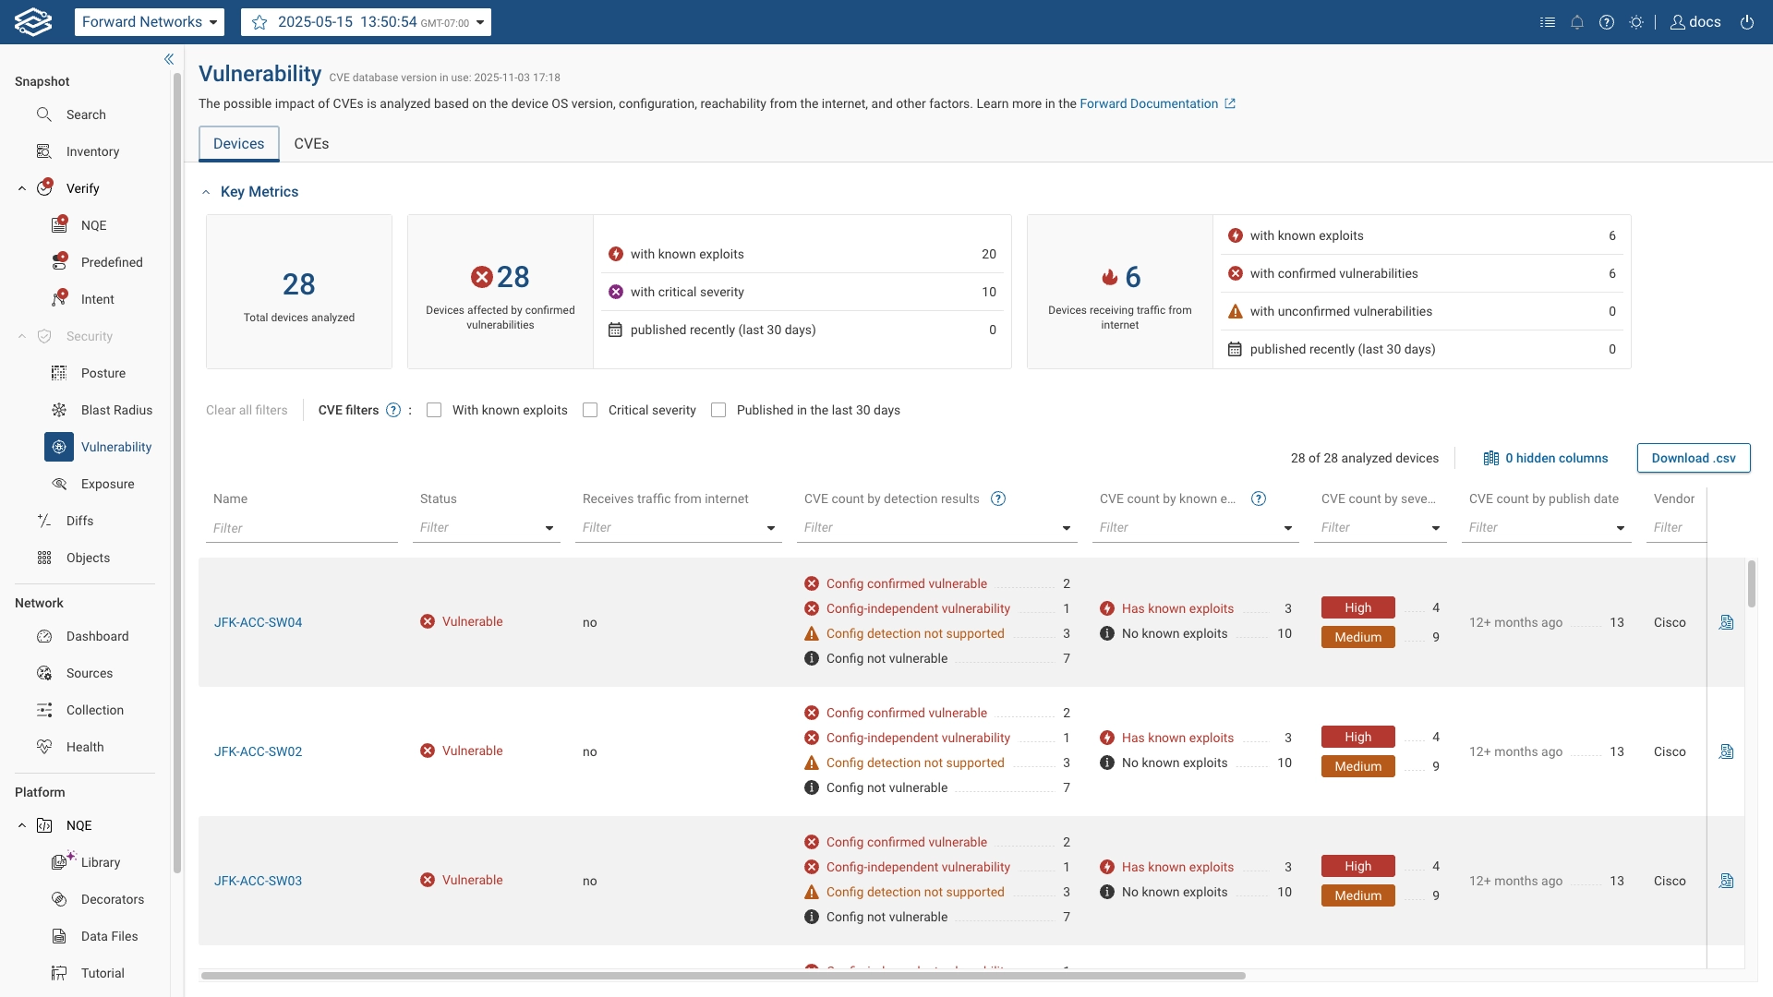Open the Posture page under Security

coord(104,373)
